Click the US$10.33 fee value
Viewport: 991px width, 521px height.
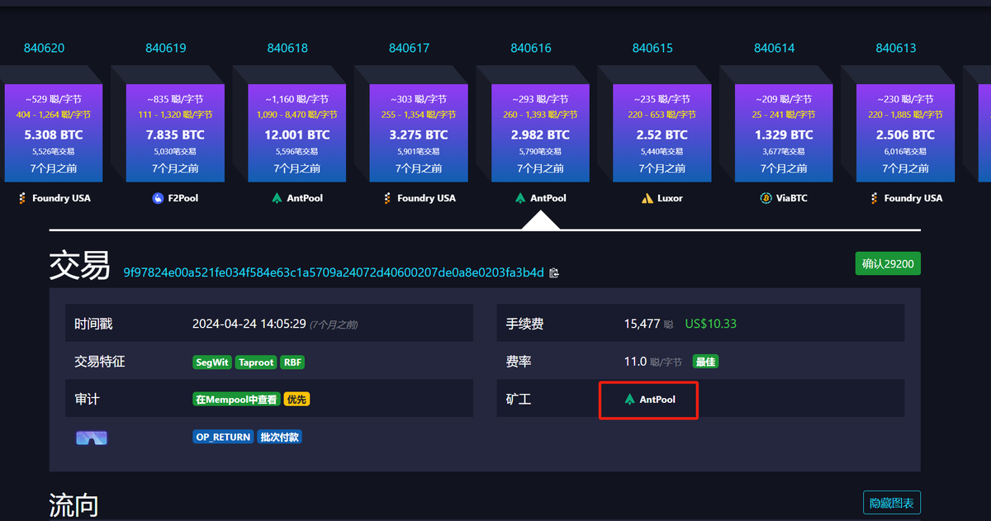(711, 324)
